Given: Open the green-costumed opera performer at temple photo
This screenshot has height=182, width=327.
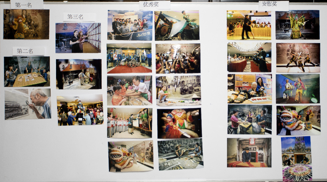Looking at the screenshot, I should pos(298,25).
